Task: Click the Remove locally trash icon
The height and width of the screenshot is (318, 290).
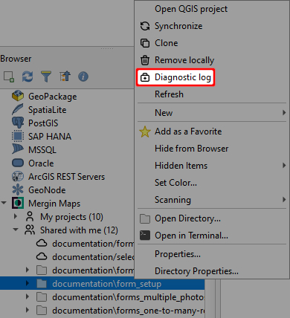Action: 145,60
